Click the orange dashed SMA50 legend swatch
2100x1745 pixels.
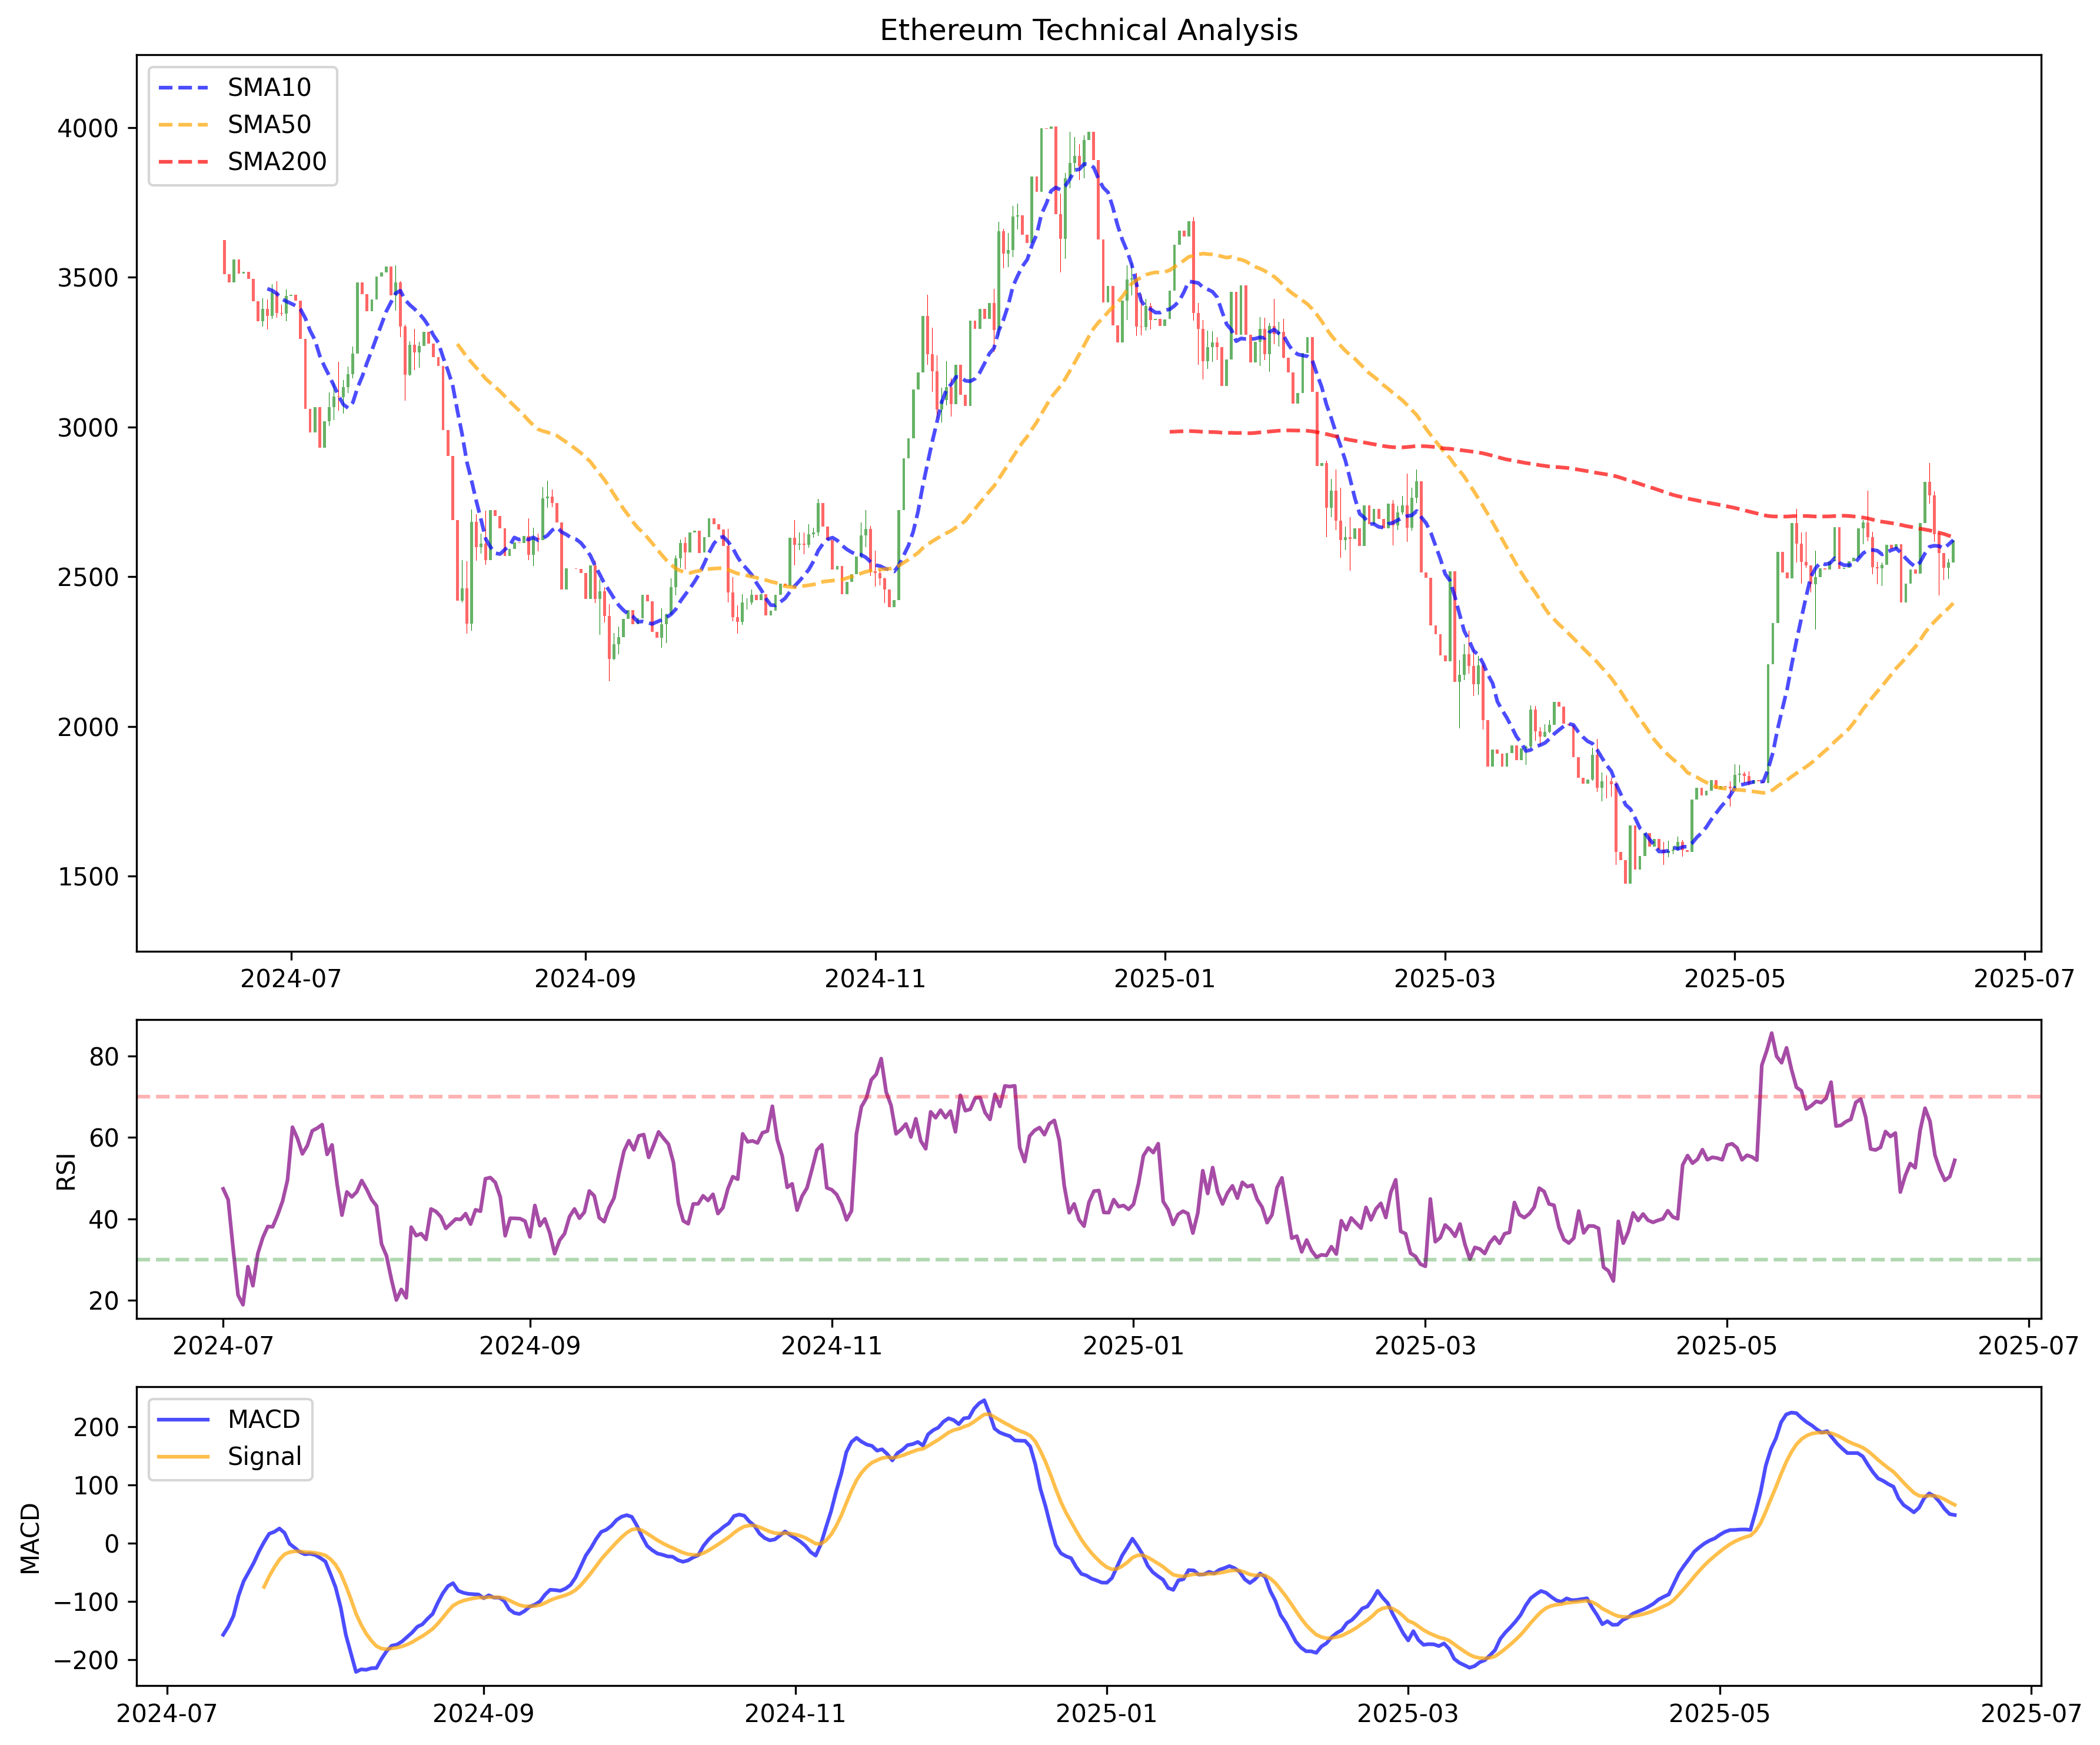pyautogui.click(x=184, y=125)
